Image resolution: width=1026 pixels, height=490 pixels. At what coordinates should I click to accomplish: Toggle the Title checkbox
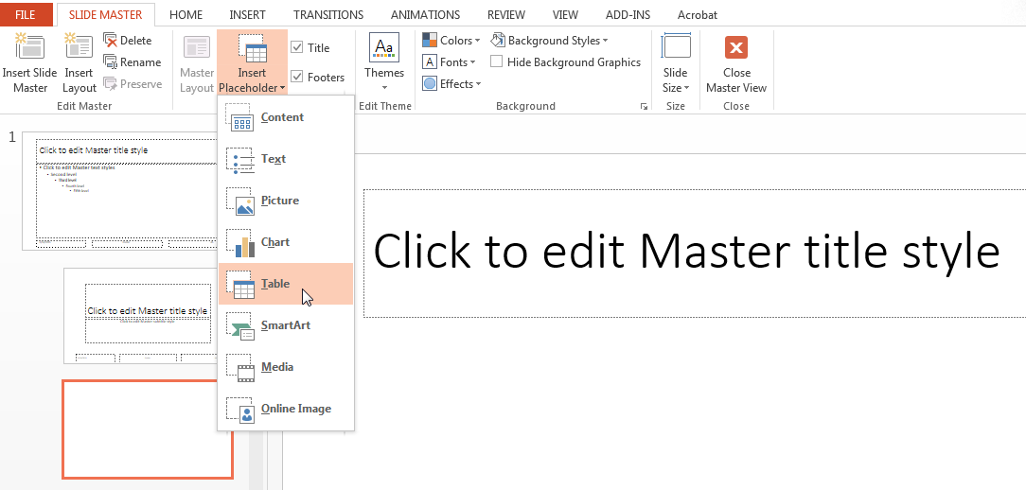click(x=297, y=48)
